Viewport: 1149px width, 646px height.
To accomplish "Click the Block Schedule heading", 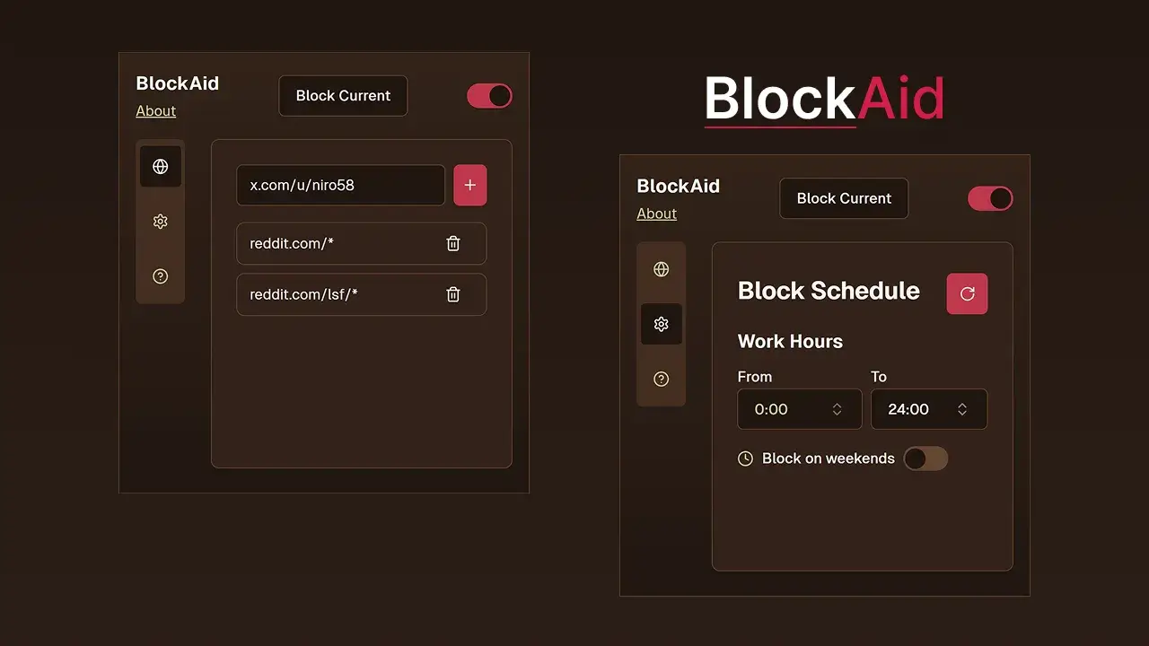I will (x=829, y=291).
